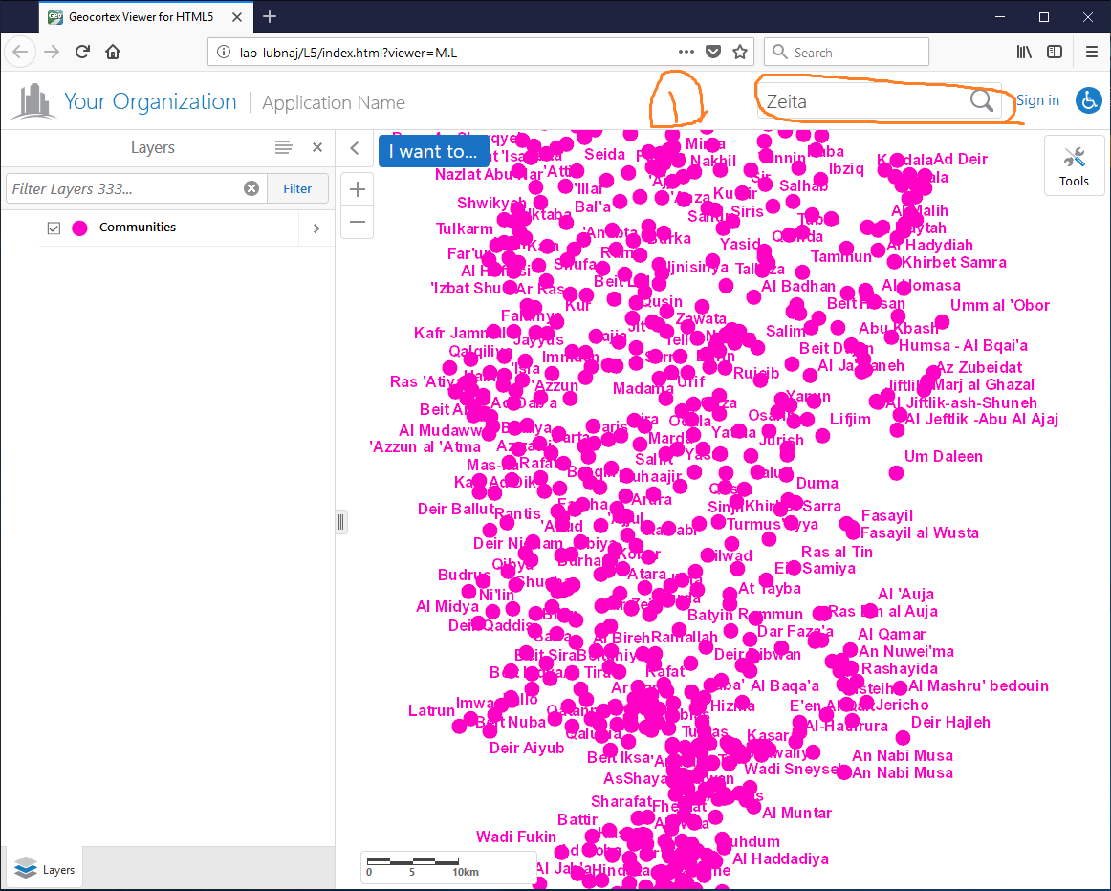Screen dimensions: 1111x891
Task: Click the Deir Aiyub map label
Action: click(x=527, y=749)
